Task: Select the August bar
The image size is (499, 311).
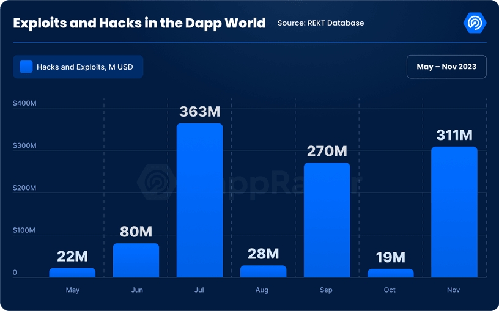Action: 263,271
